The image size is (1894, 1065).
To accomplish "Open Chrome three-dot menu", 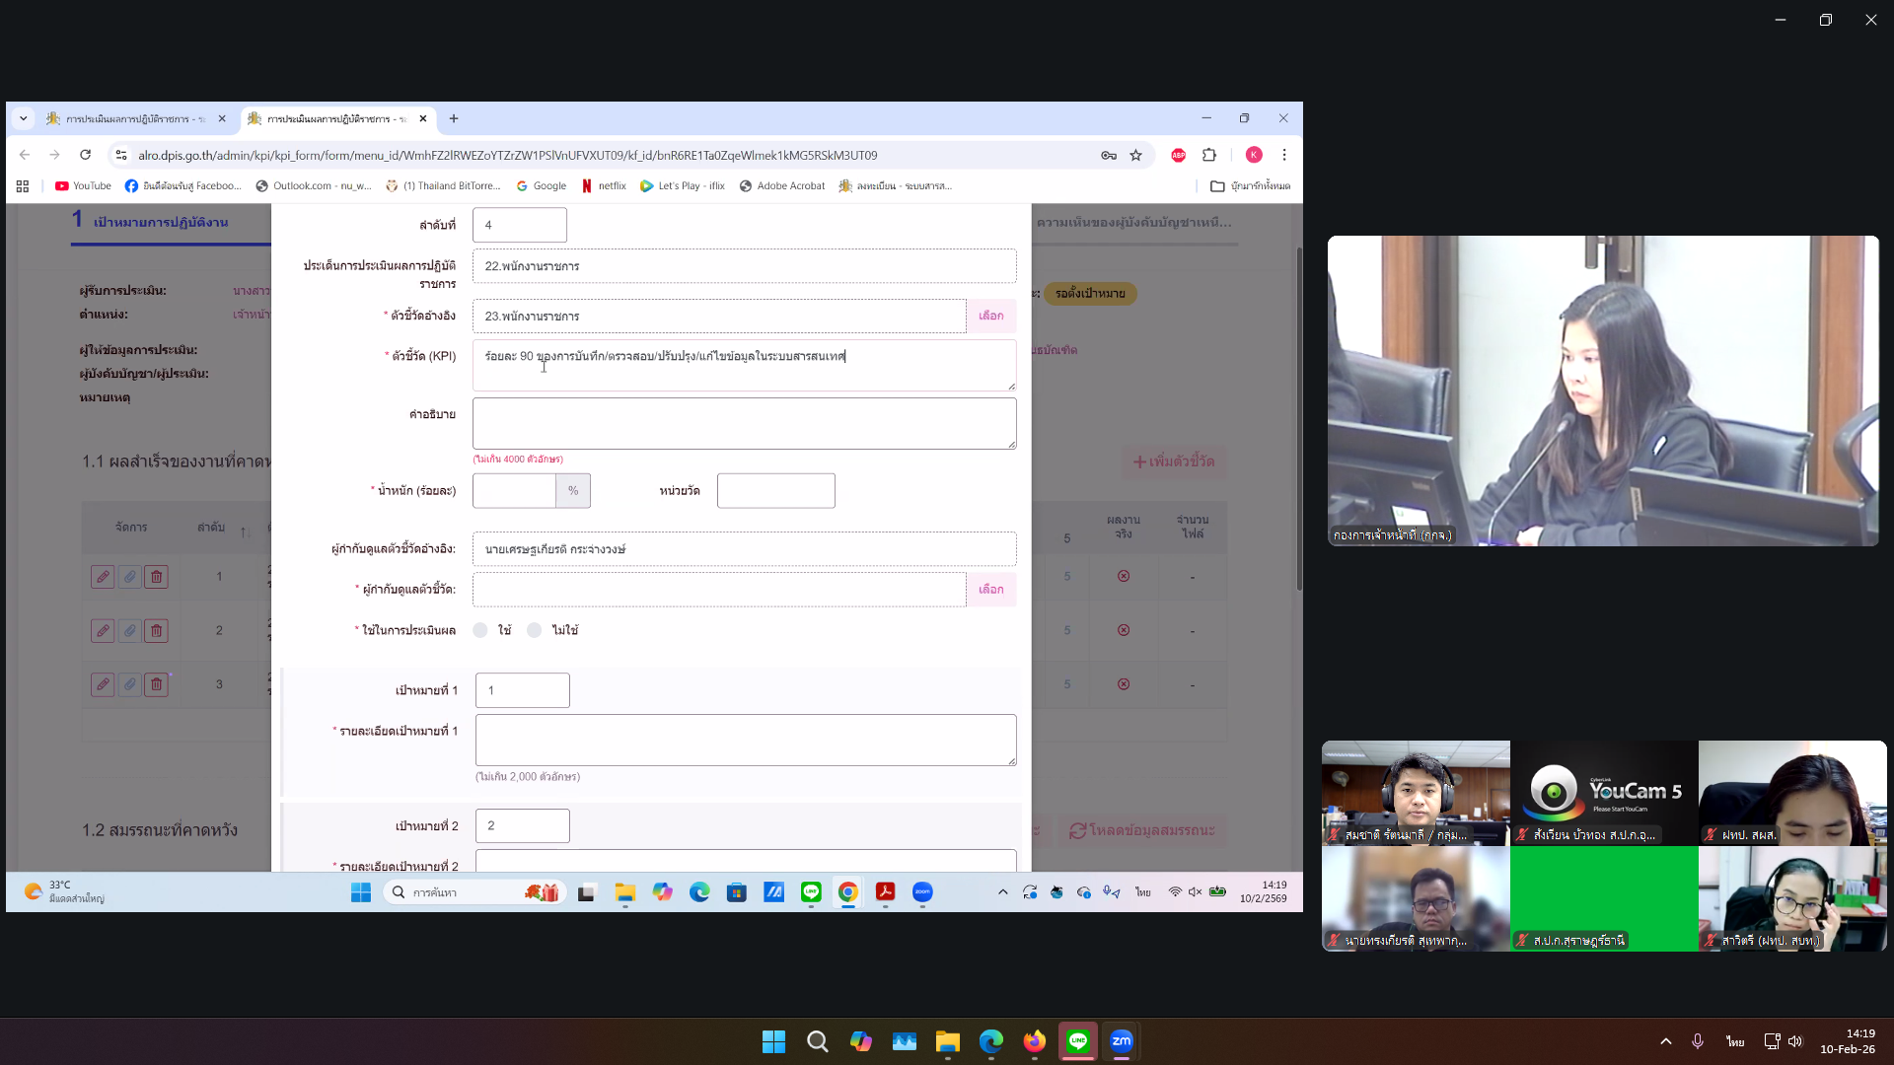I will coord(1284,155).
